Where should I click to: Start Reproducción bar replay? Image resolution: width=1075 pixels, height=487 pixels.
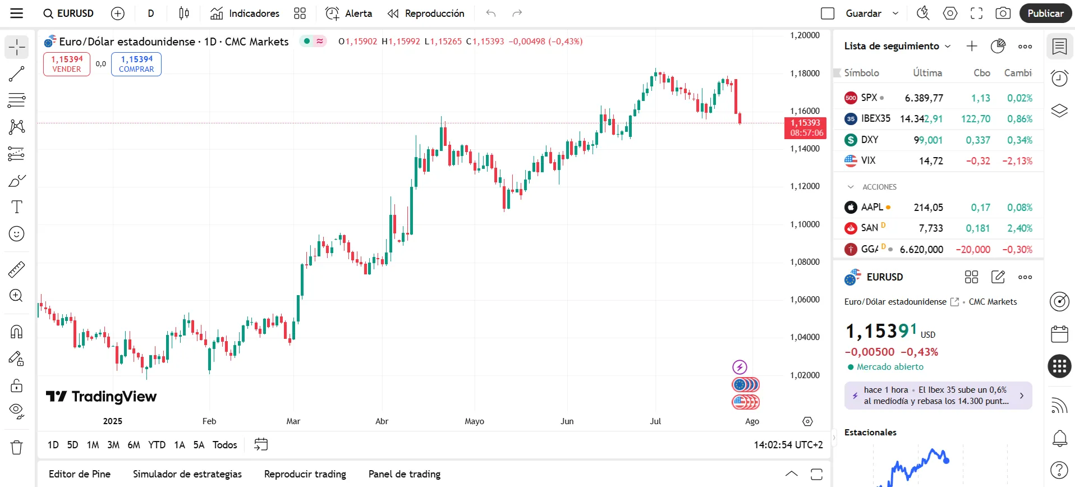pyautogui.click(x=426, y=13)
